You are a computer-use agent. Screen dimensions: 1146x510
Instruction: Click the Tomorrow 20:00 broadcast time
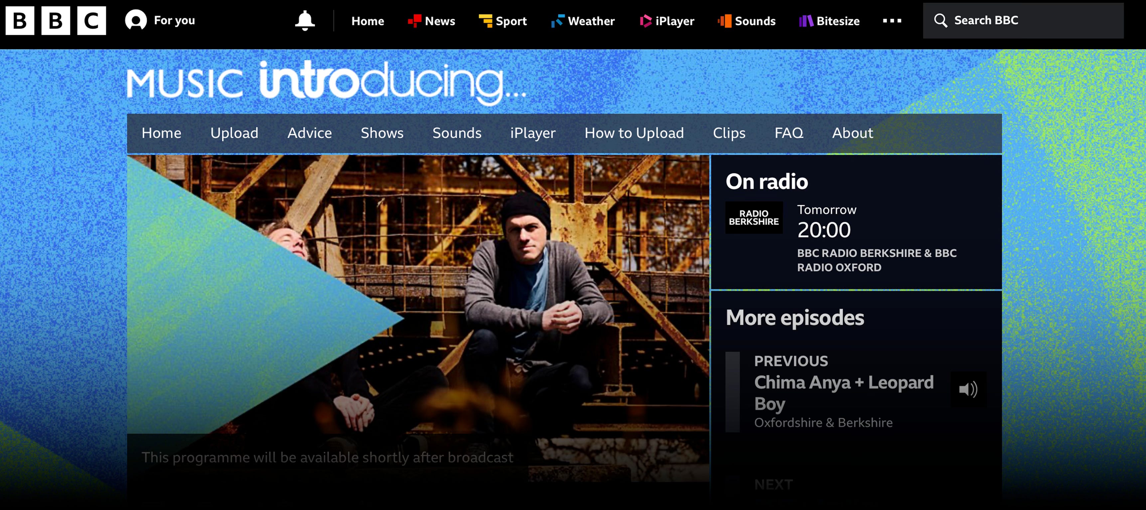[827, 222]
